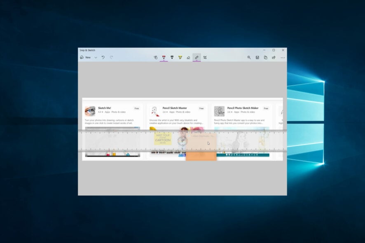Image resolution: width=365 pixels, height=243 pixels.
Task: Click the Pencil Sketch Master app thumbnail
Action: (154, 111)
